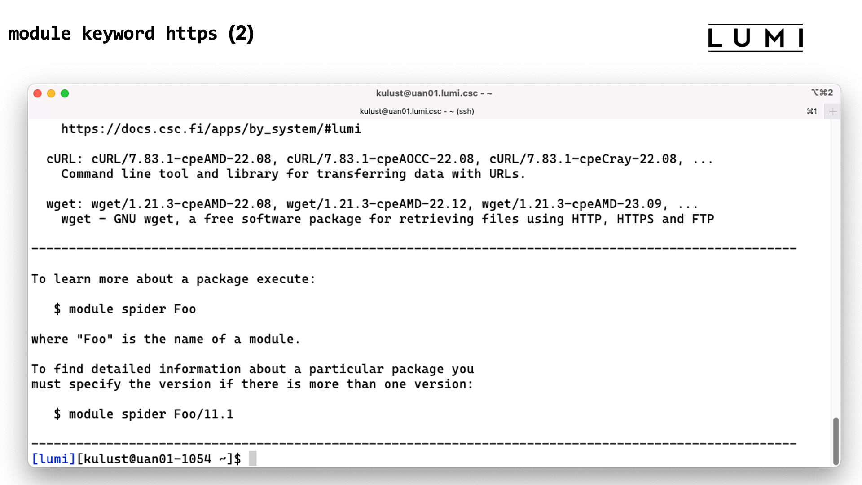This screenshot has width=862, height=485.
Task: Click the ⌥⌘2 window shortcut indicator
Action: click(x=822, y=93)
